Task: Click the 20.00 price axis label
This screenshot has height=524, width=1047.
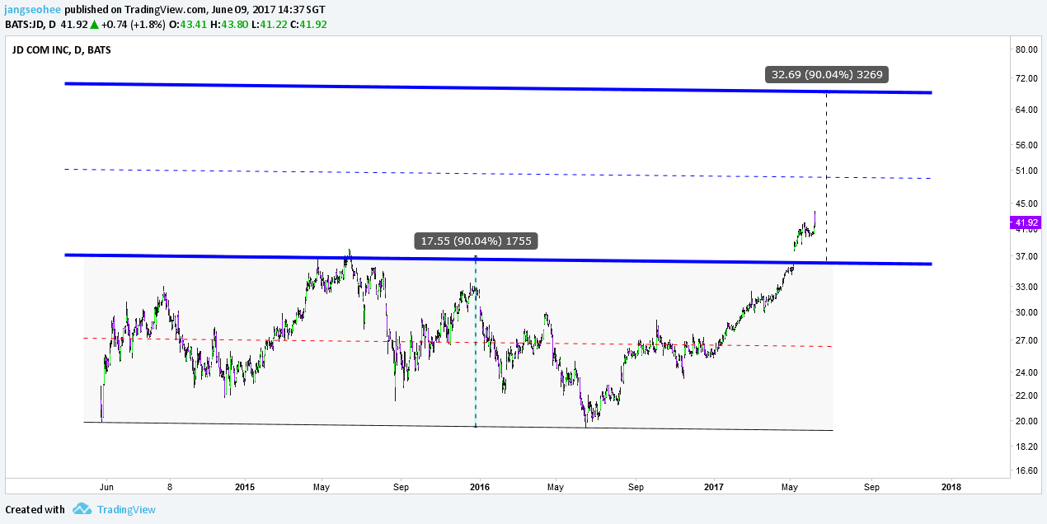Action: 1026,421
